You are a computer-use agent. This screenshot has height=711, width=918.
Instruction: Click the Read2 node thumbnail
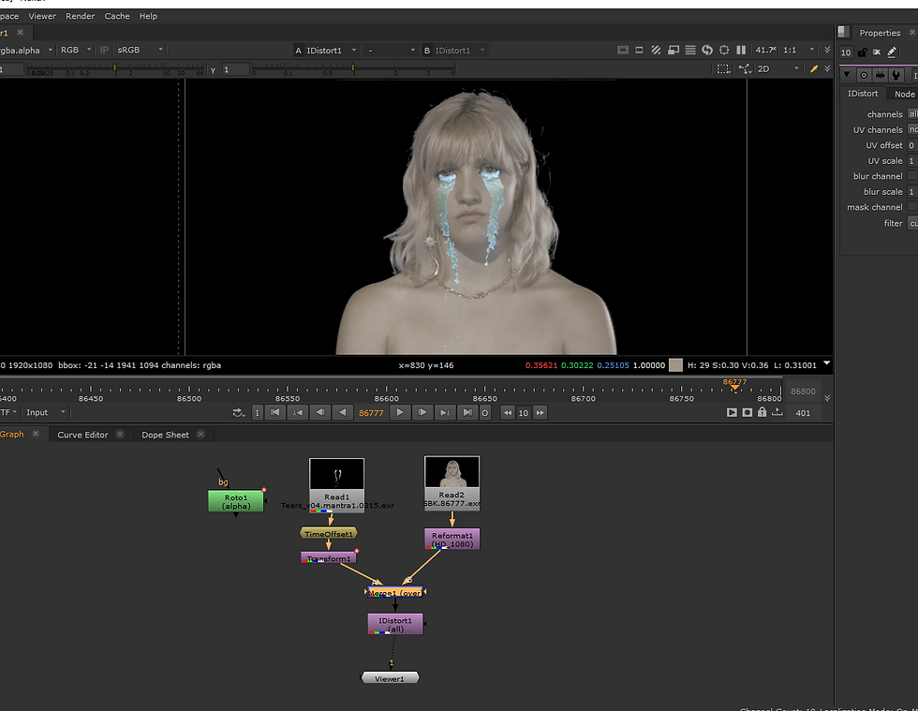tap(452, 473)
